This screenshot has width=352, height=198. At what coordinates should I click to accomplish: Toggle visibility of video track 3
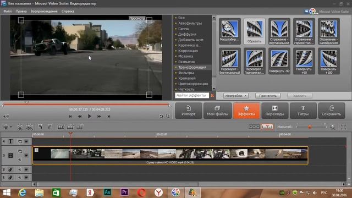[26, 155]
